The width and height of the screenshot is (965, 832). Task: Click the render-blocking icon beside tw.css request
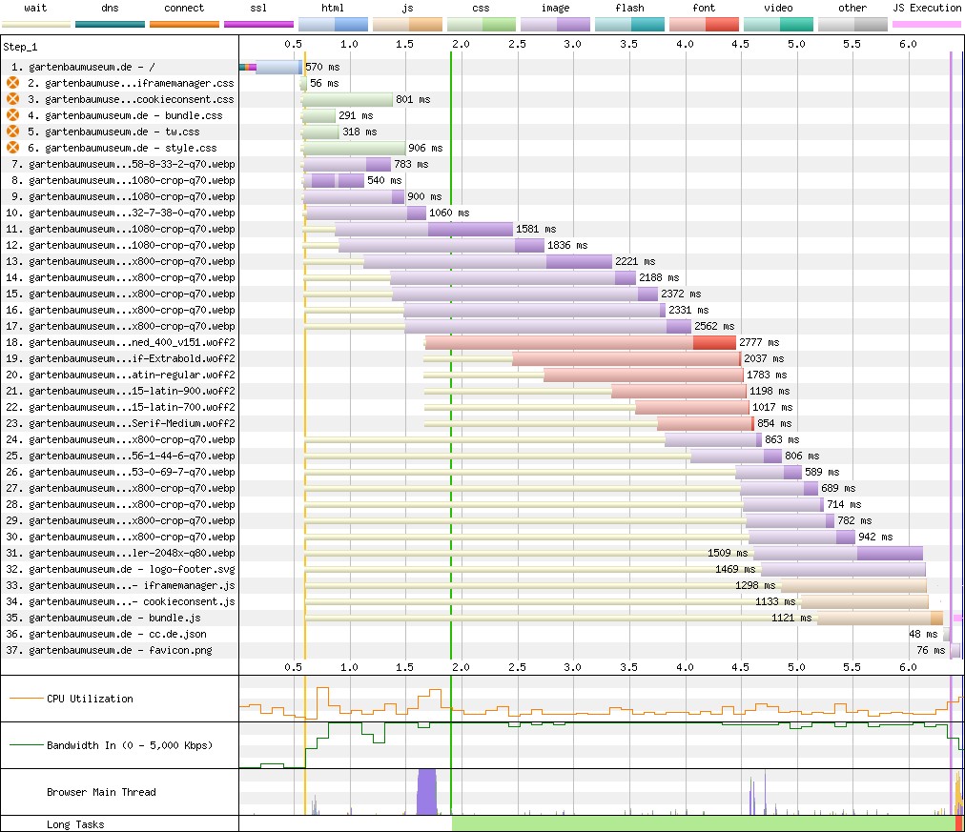coord(13,132)
